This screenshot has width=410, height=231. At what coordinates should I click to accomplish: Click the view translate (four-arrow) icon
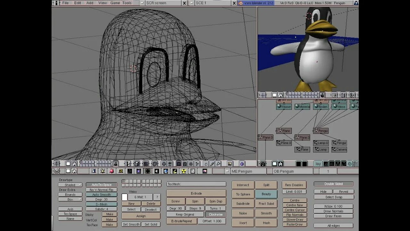coord(164,164)
